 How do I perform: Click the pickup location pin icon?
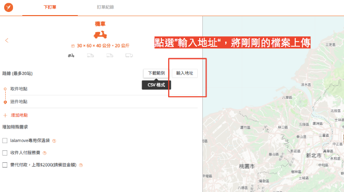[5, 89]
